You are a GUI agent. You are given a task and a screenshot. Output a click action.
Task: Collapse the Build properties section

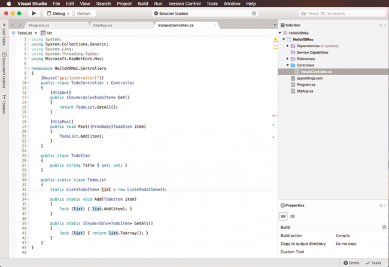click(x=384, y=227)
